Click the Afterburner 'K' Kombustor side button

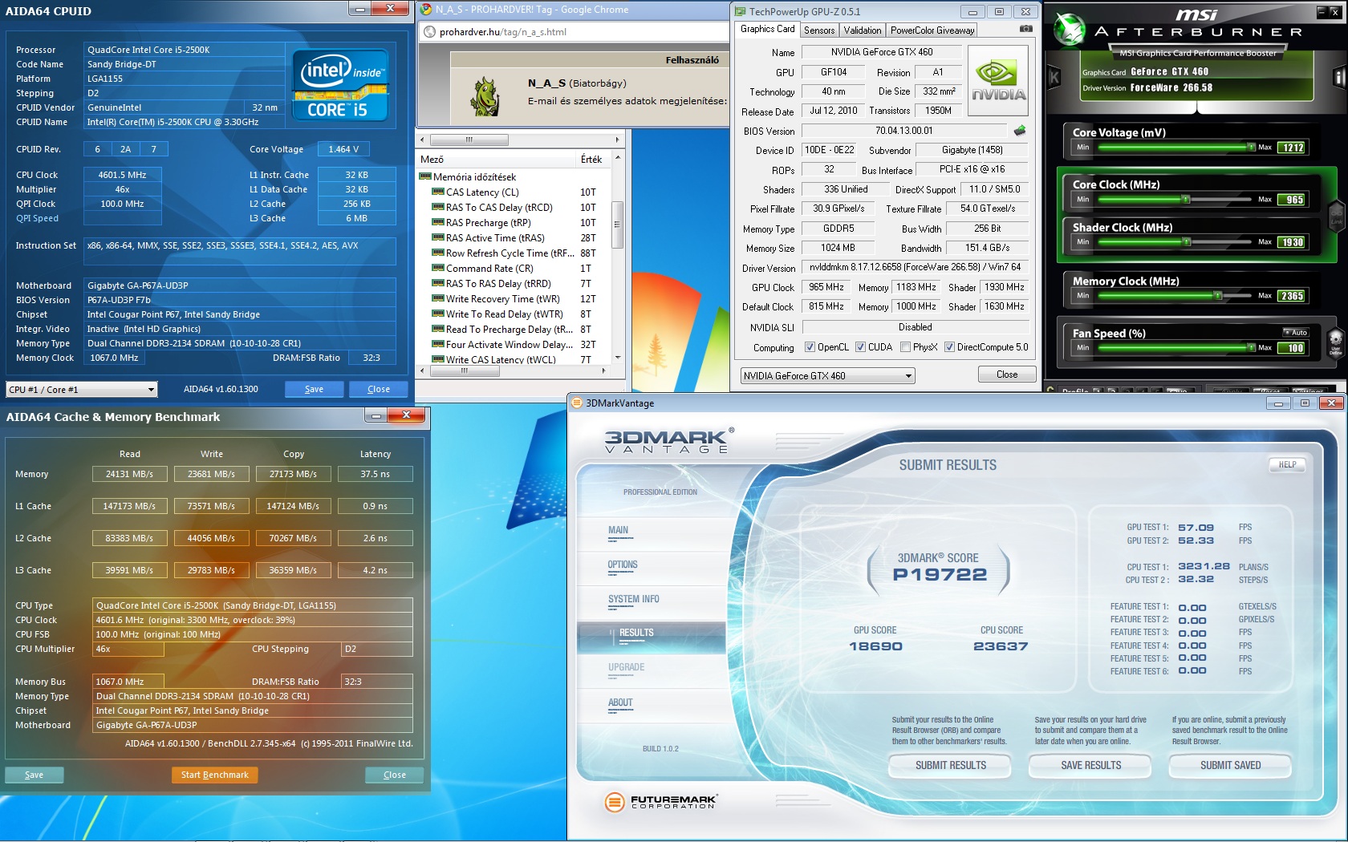[x=1054, y=77]
